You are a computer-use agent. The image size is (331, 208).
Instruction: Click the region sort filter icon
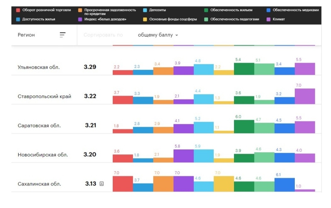[x=62, y=35]
